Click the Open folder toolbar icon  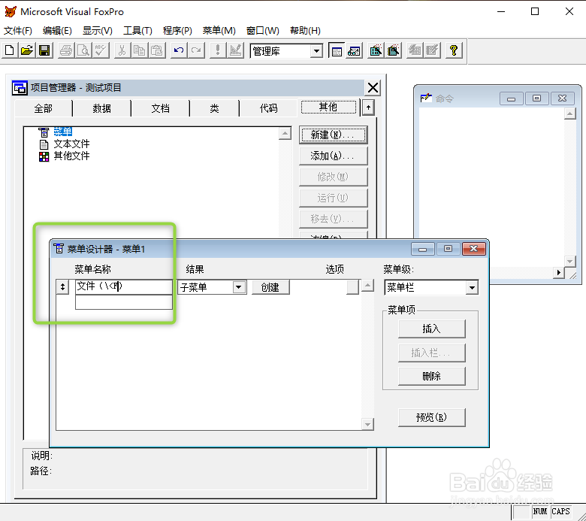pos(27,50)
